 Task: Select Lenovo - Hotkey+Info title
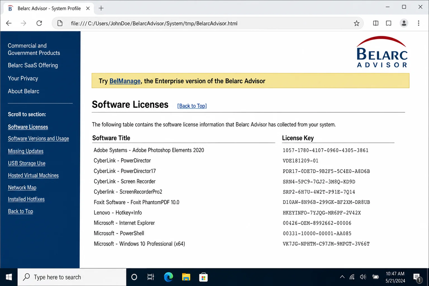pyautogui.click(x=118, y=213)
